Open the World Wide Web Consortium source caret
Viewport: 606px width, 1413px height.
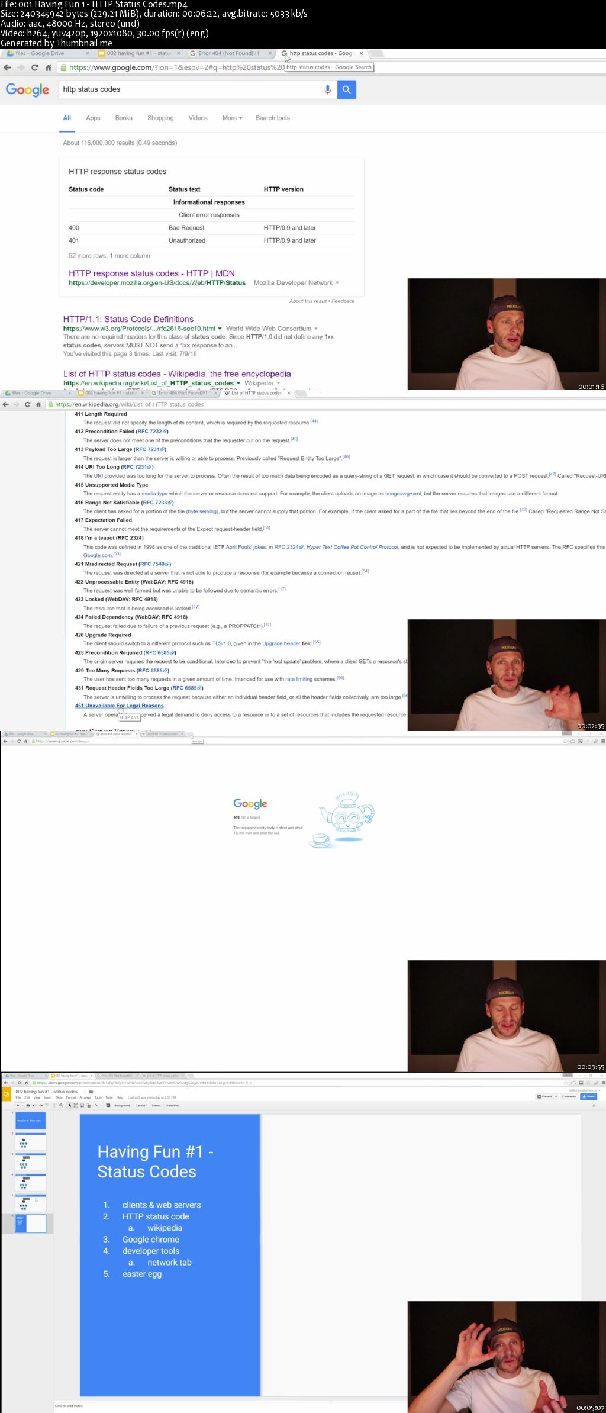[316, 329]
